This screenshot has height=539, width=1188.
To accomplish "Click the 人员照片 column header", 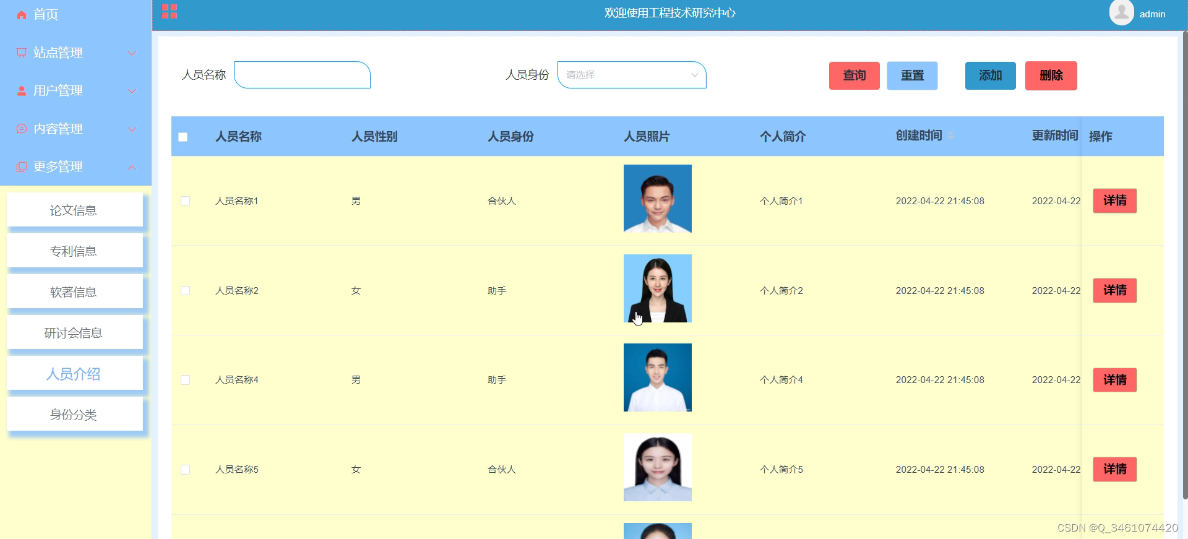I will coord(647,137).
